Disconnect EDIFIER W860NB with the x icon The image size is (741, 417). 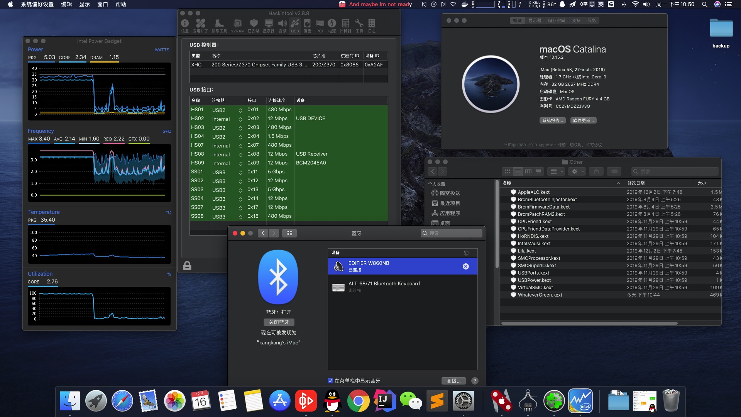466,266
